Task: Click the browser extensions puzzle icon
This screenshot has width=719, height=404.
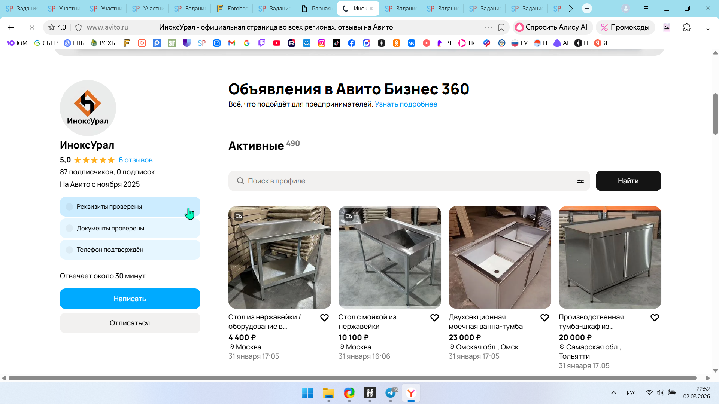Action: (687, 27)
